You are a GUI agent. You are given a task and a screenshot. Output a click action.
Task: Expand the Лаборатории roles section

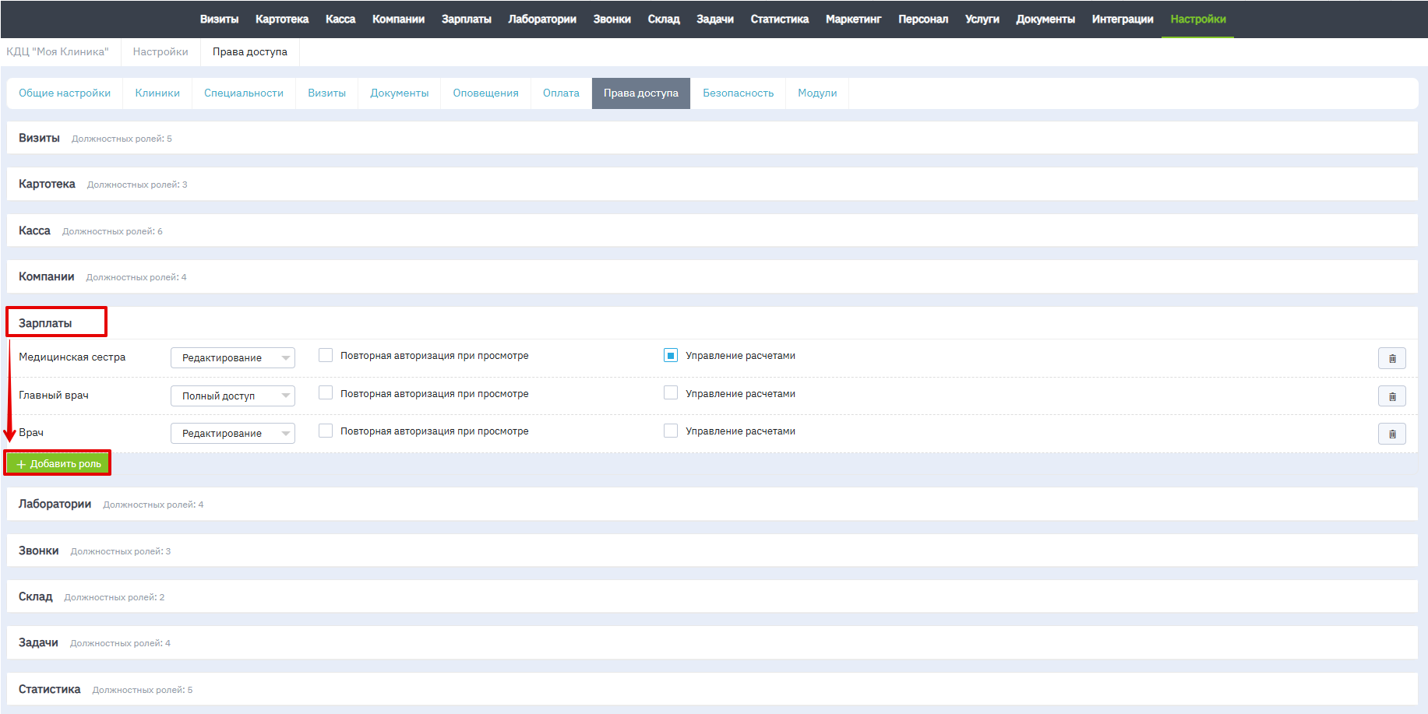pos(55,504)
